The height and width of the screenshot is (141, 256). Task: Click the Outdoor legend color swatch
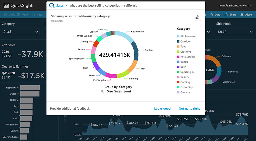178,42
